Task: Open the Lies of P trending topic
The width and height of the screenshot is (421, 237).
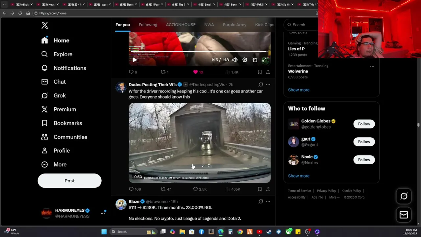Action: coord(296,49)
